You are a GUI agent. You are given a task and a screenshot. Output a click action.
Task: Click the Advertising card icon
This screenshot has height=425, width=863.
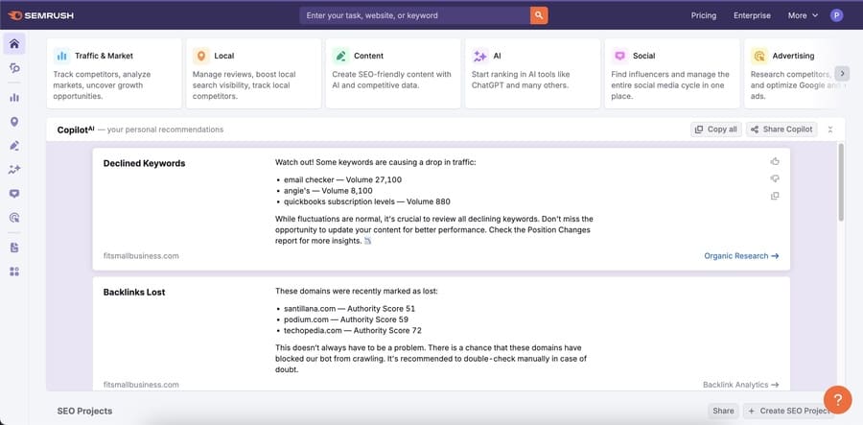click(759, 56)
